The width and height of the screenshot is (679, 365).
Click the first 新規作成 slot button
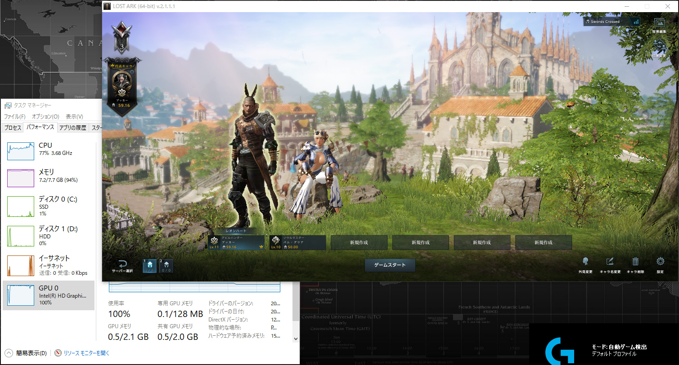(359, 242)
